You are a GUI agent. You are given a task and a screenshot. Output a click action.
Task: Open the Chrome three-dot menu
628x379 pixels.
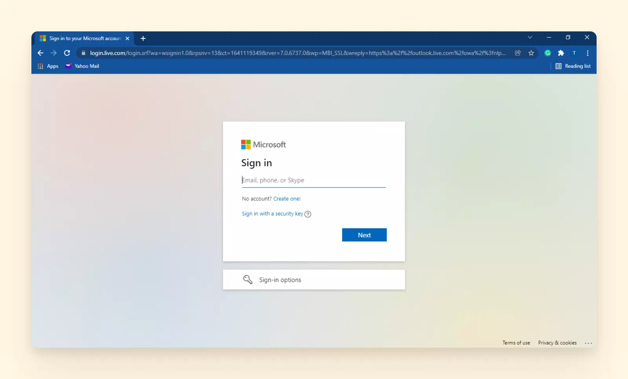pos(588,53)
